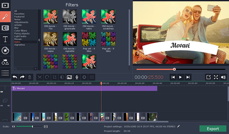Choose Pop art - 4 tiles filter

89,39
